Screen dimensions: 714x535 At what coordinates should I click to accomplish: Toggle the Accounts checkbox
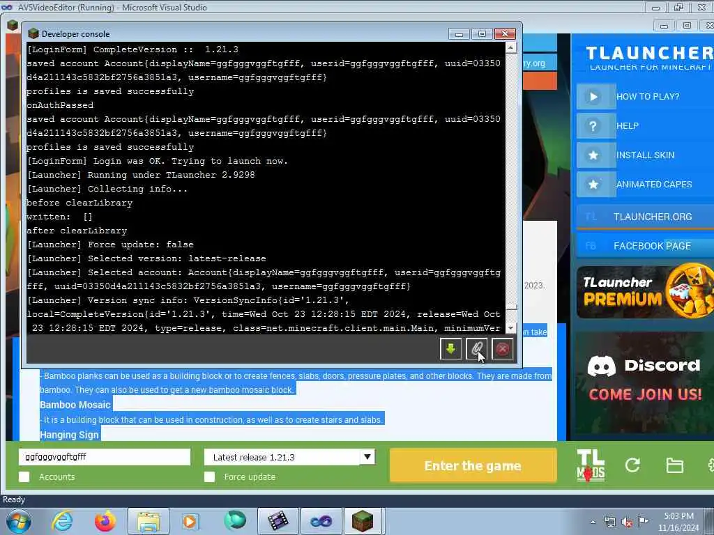pyautogui.click(x=24, y=476)
